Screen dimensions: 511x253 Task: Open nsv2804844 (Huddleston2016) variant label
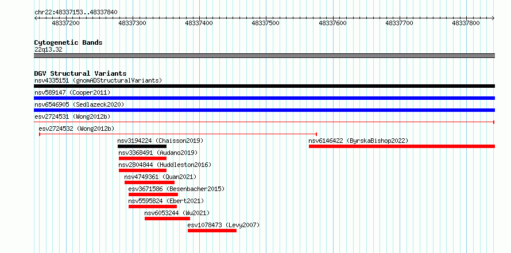(x=165, y=165)
